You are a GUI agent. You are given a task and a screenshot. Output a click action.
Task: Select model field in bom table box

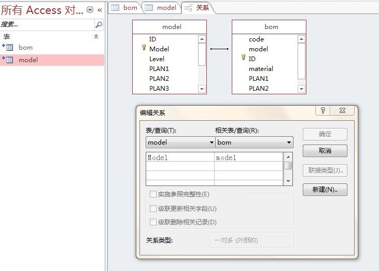pyautogui.click(x=258, y=49)
